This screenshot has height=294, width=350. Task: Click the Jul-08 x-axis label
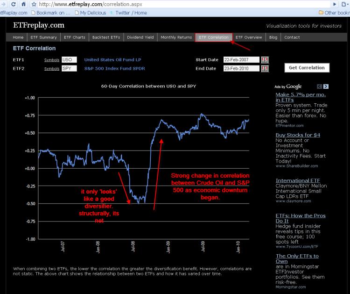133,246
